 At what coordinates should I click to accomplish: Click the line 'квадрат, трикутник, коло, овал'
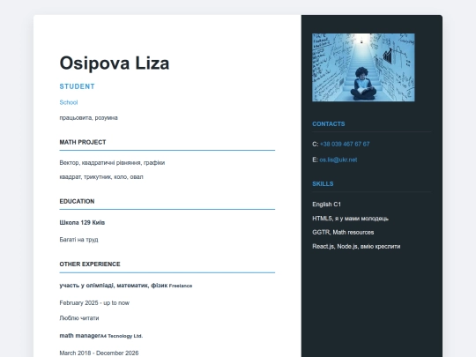point(101,176)
